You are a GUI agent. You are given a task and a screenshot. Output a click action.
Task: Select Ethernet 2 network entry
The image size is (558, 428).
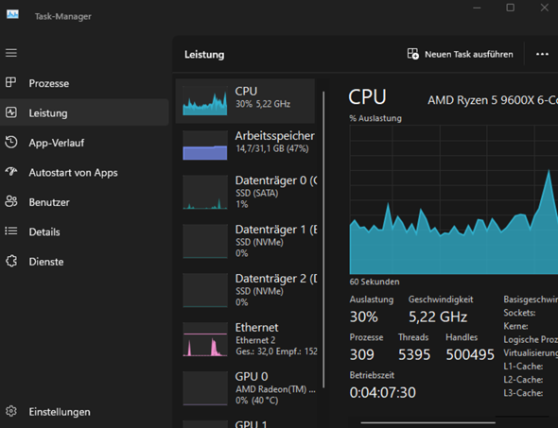point(245,339)
